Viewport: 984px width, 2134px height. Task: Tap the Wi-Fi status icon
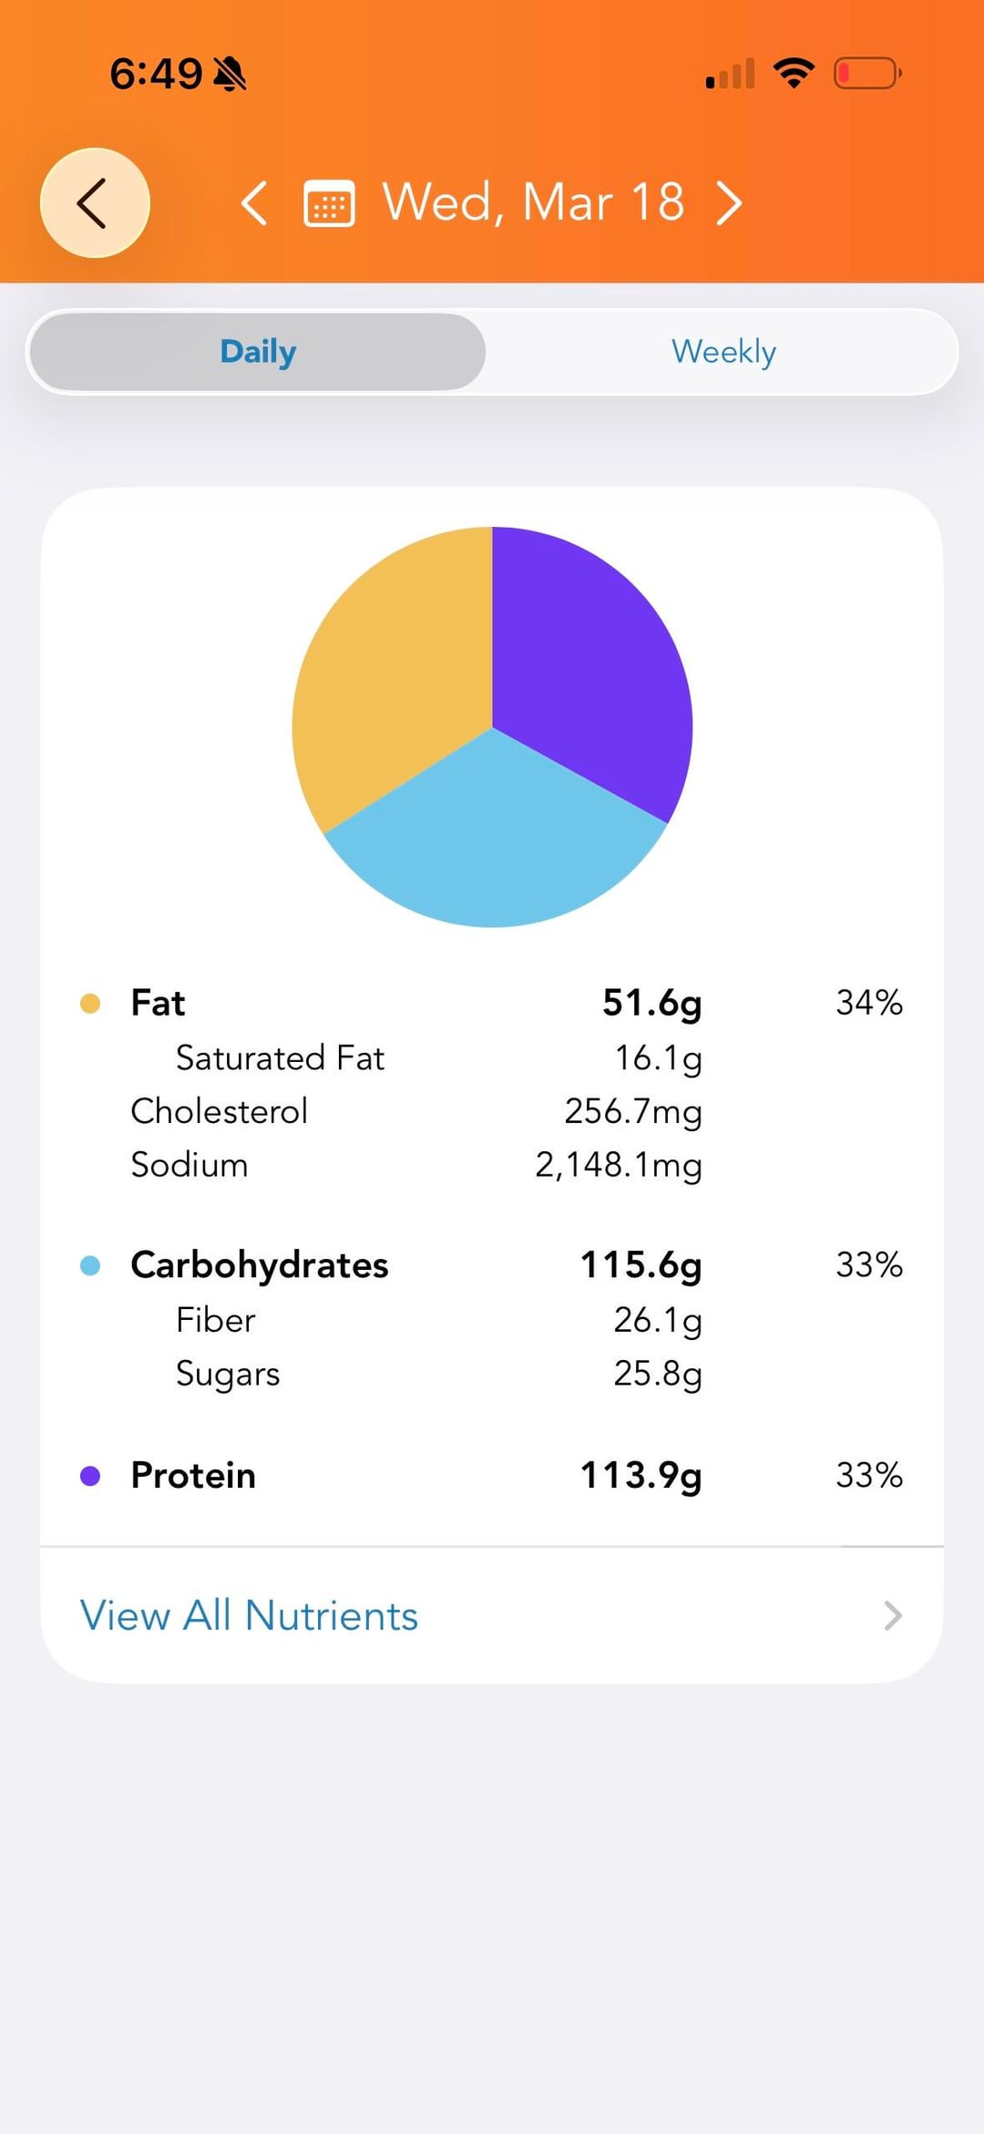[x=794, y=73]
